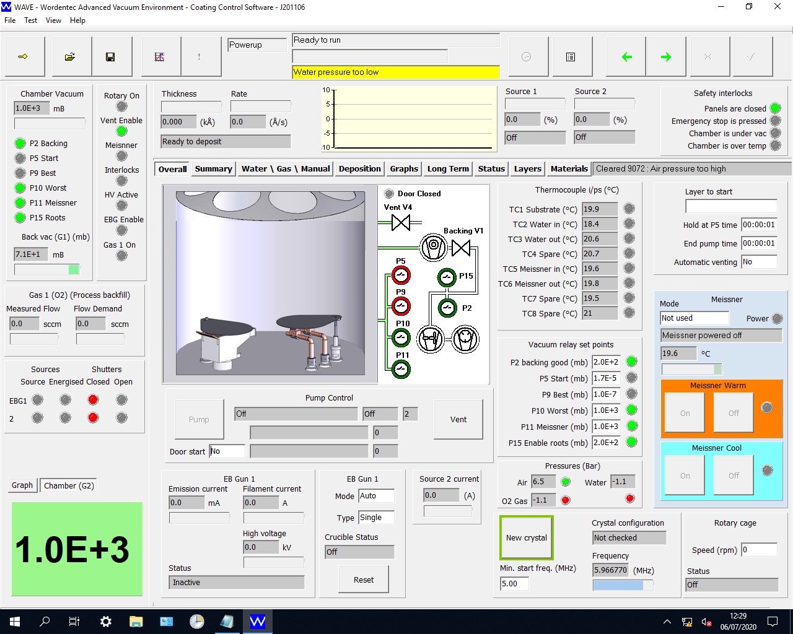The width and height of the screenshot is (793, 634).
Task: Click the list document toolbar button
Action: pos(571,57)
